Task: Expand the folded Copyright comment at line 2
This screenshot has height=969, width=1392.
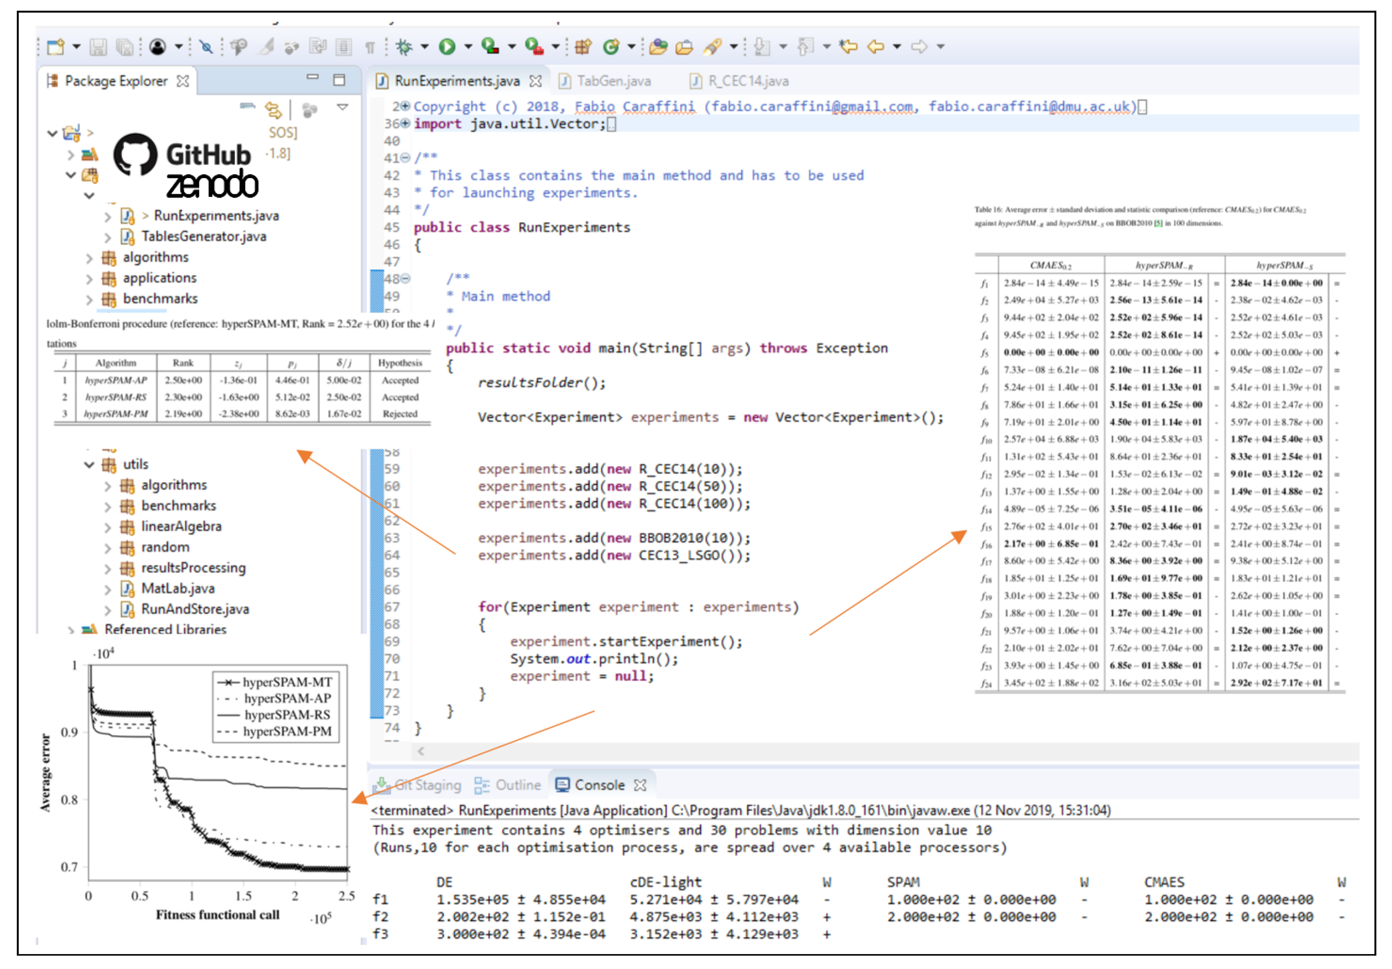Action: point(405,107)
